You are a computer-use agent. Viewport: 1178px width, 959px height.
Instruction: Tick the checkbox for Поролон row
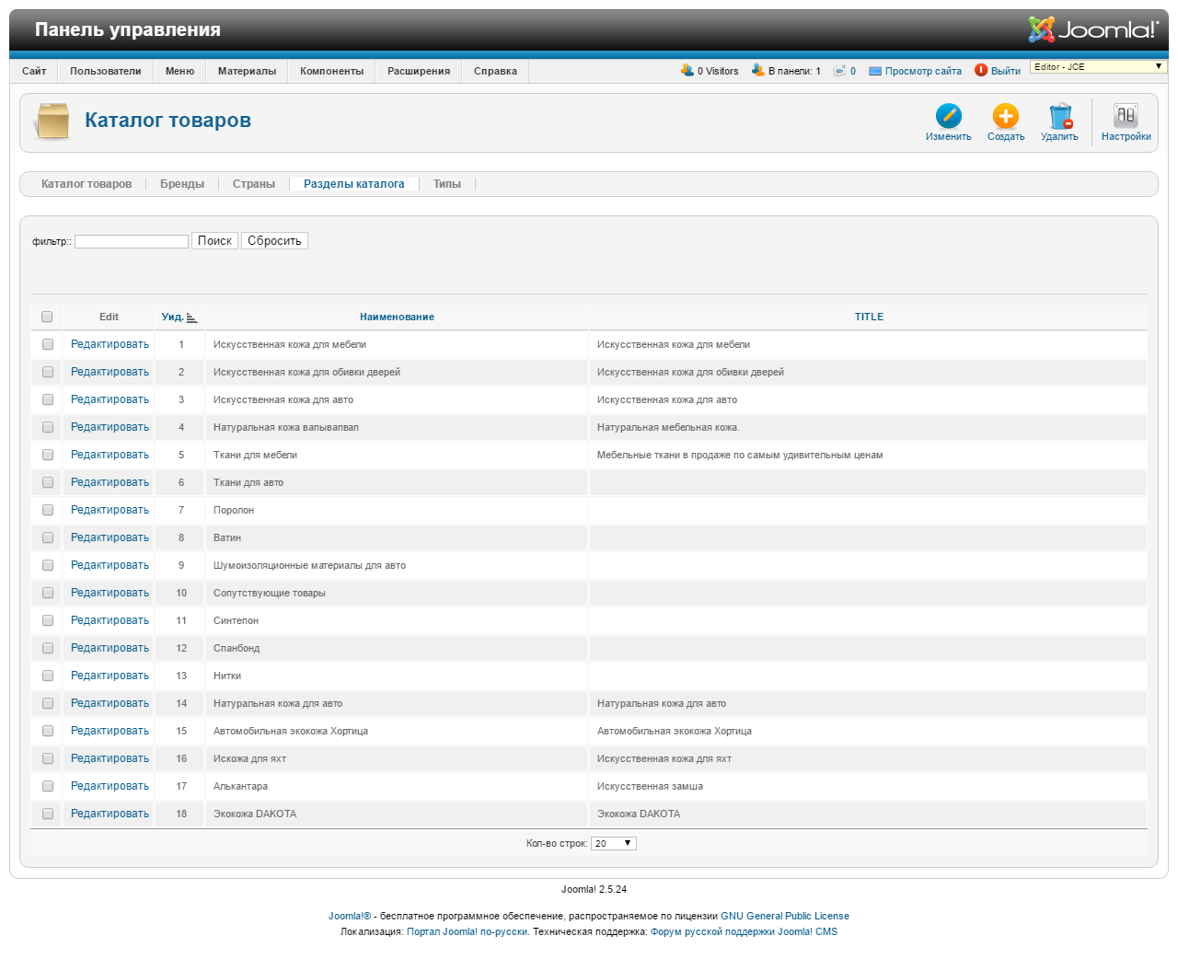pos(48,510)
